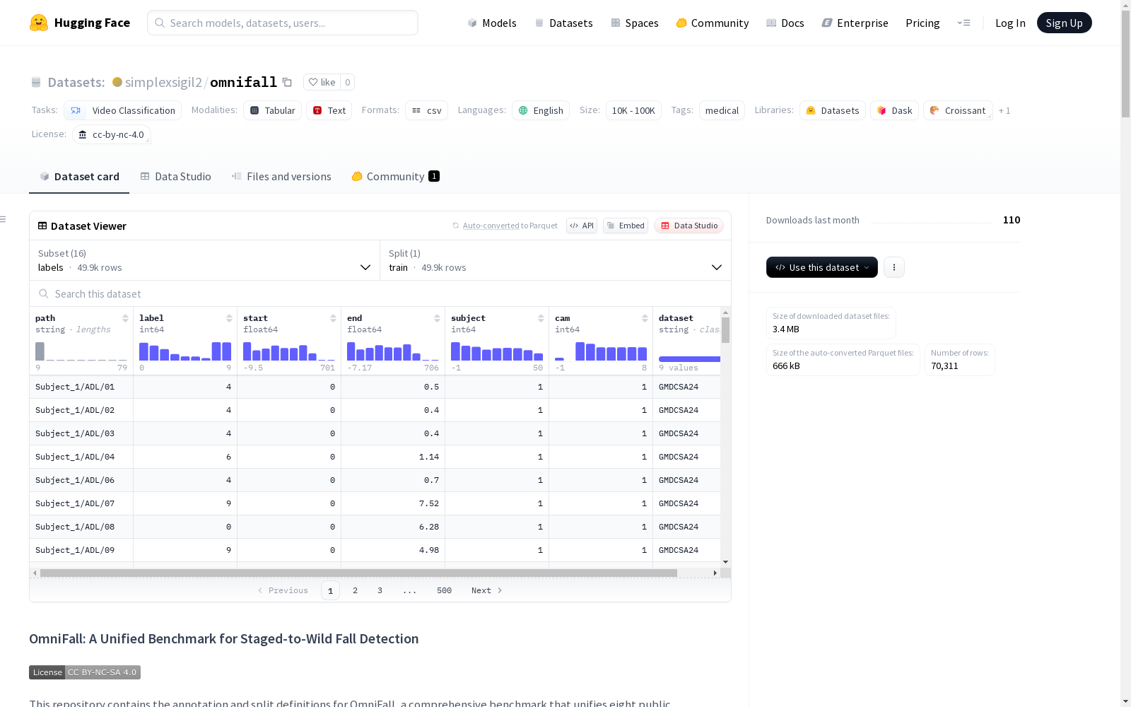Open the Use this dataset dropdown

tap(822, 267)
